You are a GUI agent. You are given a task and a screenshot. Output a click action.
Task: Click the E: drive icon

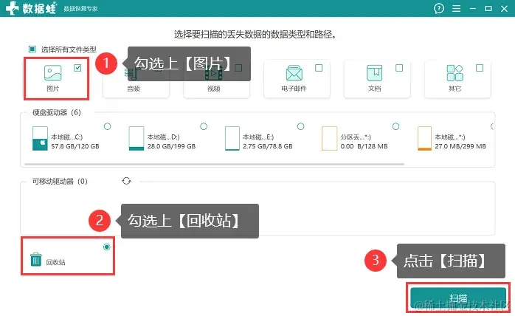(x=232, y=139)
